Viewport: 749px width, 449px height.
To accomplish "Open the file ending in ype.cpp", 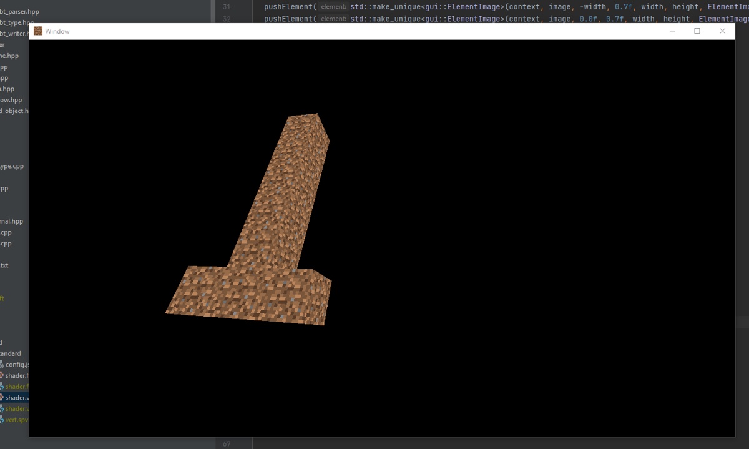I will click(x=12, y=167).
